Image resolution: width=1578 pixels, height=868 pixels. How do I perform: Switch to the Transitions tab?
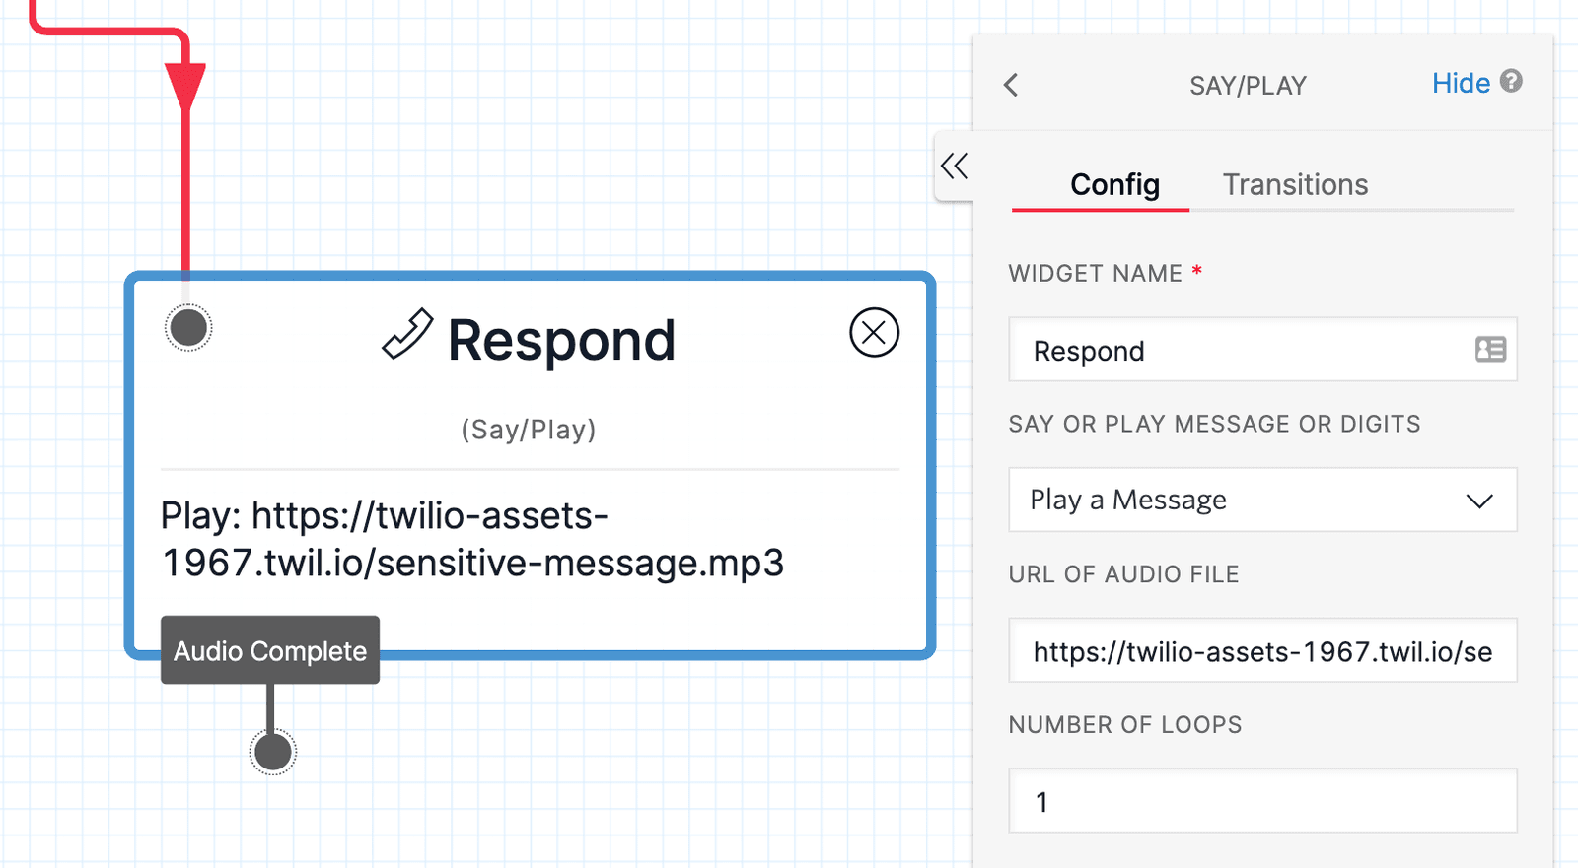pyautogui.click(x=1295, y=185)
